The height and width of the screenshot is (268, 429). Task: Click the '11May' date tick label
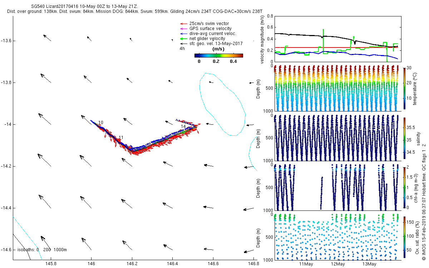pyautogui.click(x=306, y=264)
